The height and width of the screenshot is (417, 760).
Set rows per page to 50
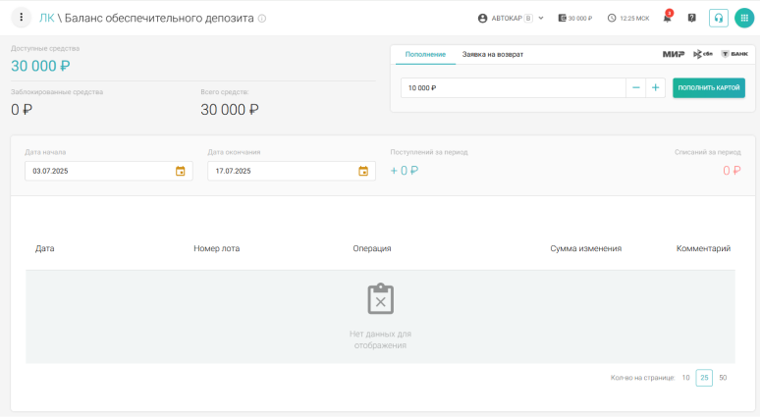coord(723,378)
